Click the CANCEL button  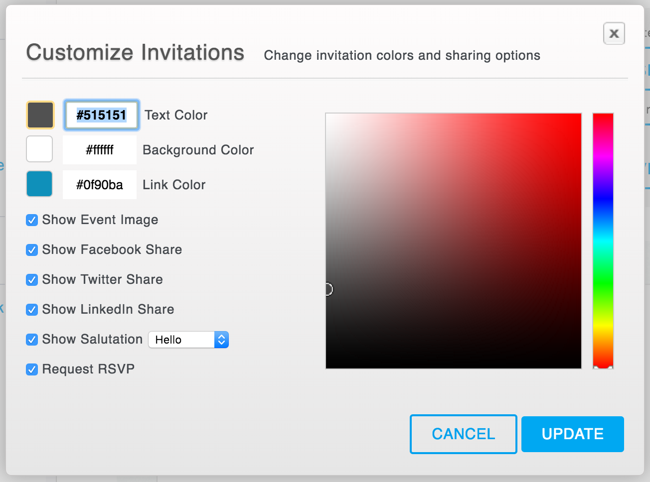click(x=464, y=434)
